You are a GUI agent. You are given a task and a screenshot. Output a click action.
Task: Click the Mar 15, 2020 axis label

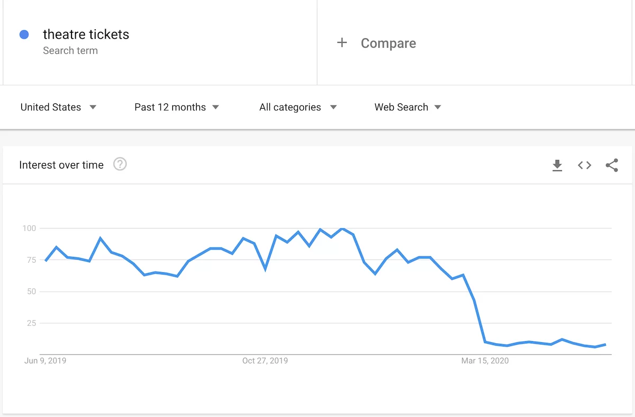[485, 360]
